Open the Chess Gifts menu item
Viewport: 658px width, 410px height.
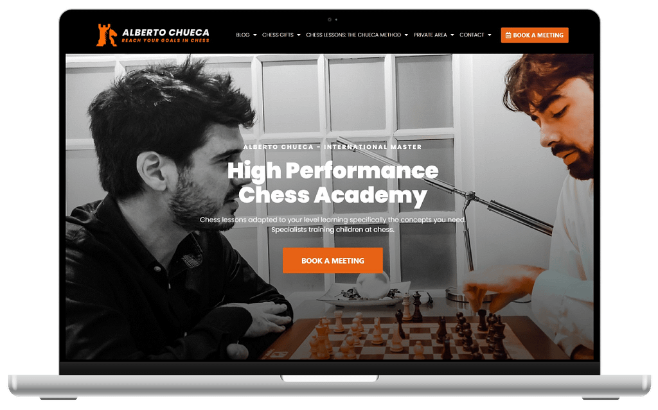[x=278, y=35]
